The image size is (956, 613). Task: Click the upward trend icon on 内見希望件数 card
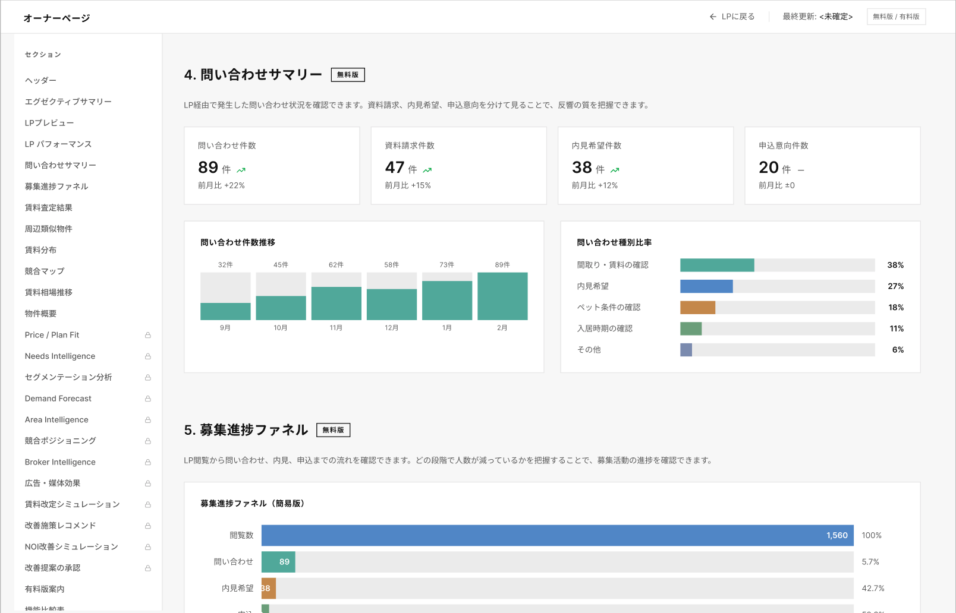(x=615, y=170)
